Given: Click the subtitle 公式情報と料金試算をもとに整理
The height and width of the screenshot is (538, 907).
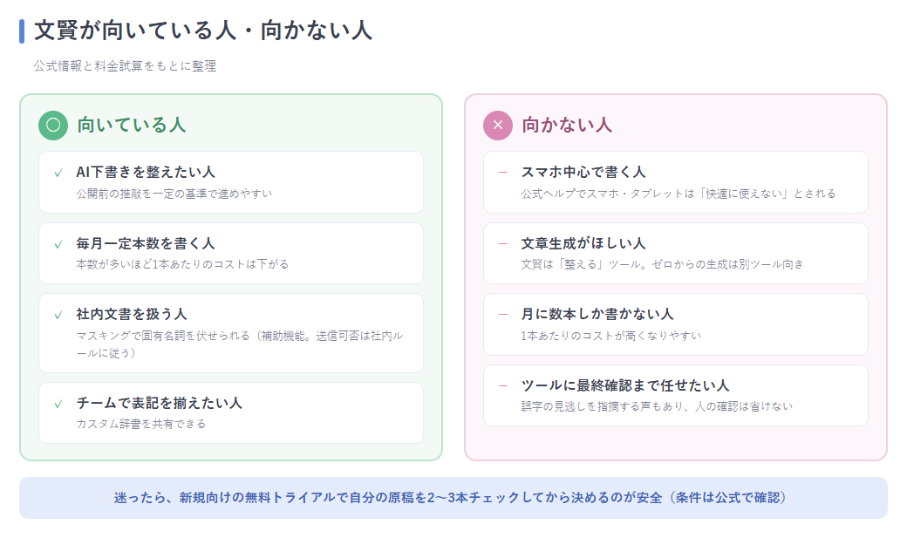Looking at the screenshot, I should 125,66.
